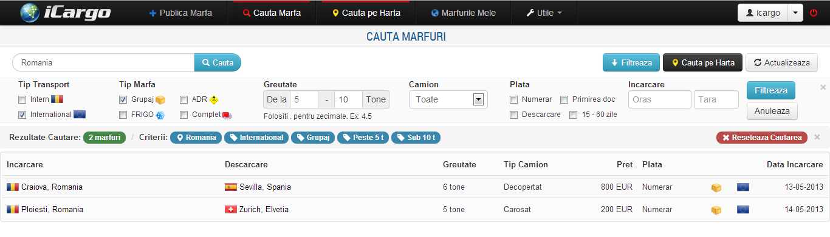This screenshot has height=237, width=830.
Task: Open the Camion Toate dropdown
Action: [448, 99]
